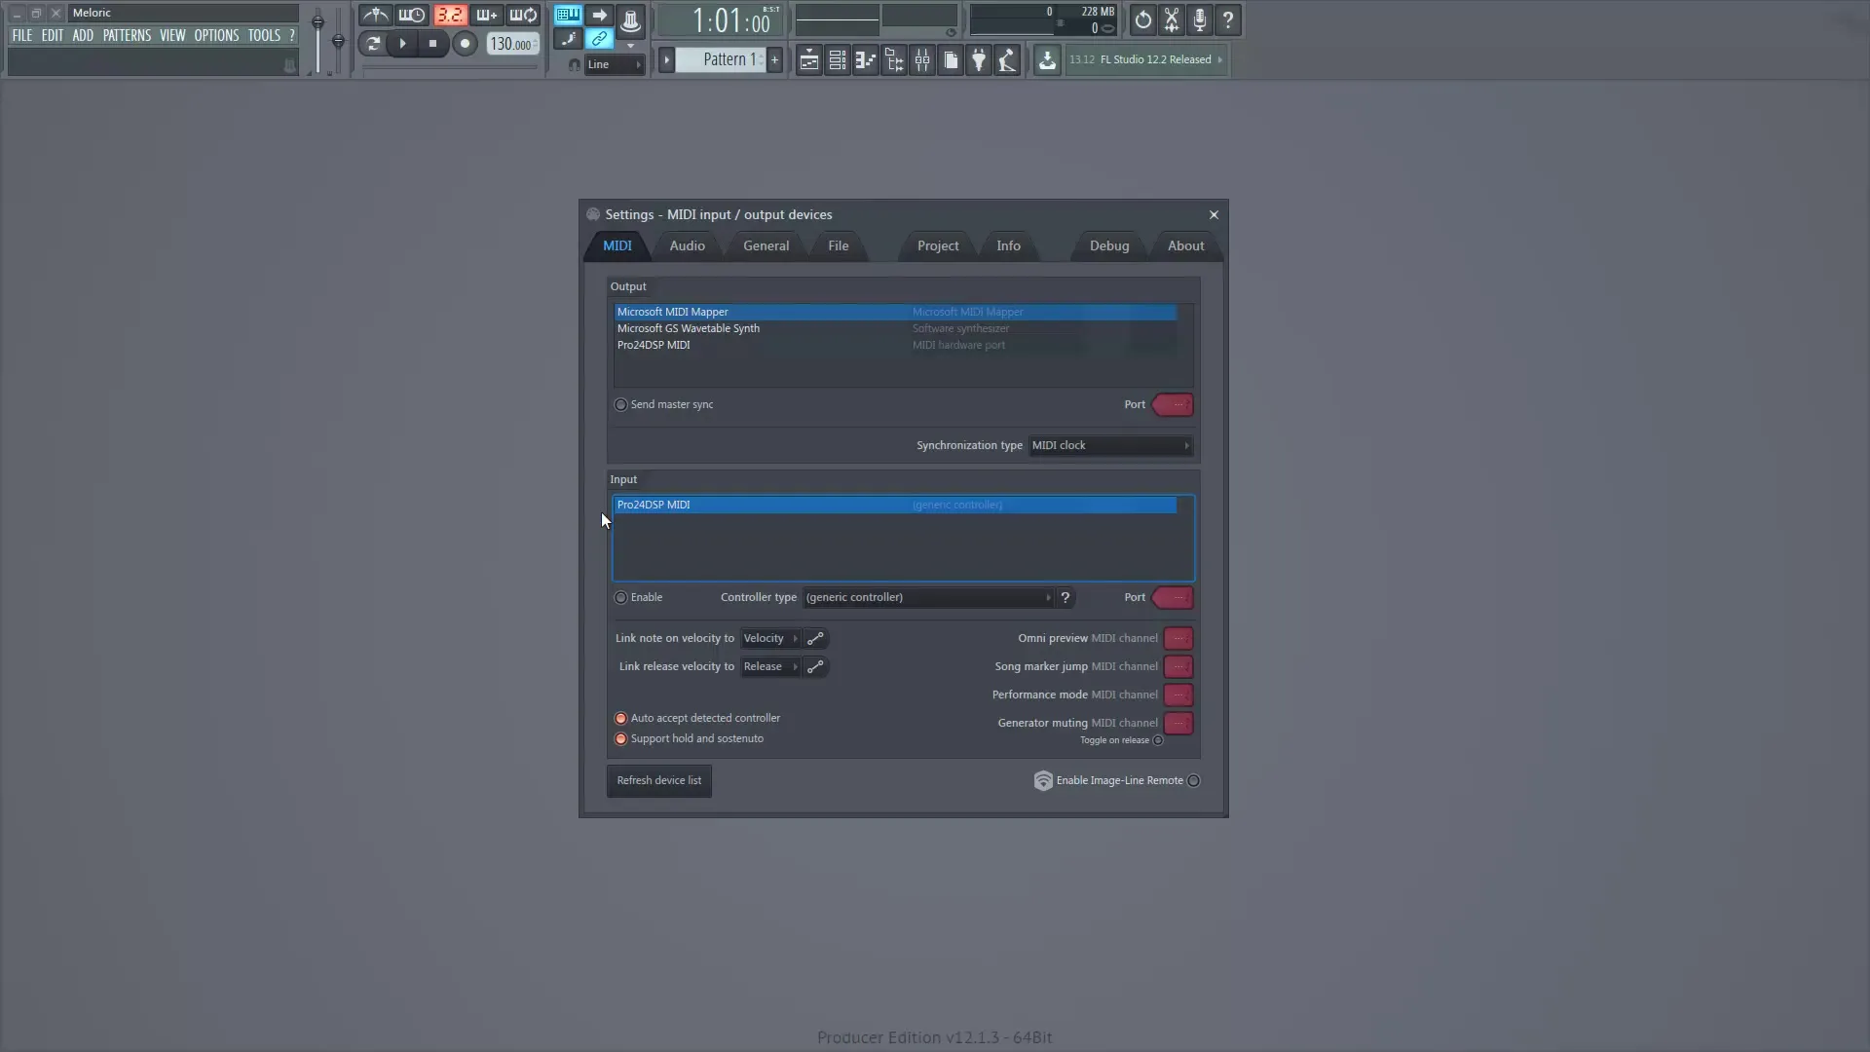
Task: Toggle wait for input to start playing icon
Action: [x=412, y=16]
